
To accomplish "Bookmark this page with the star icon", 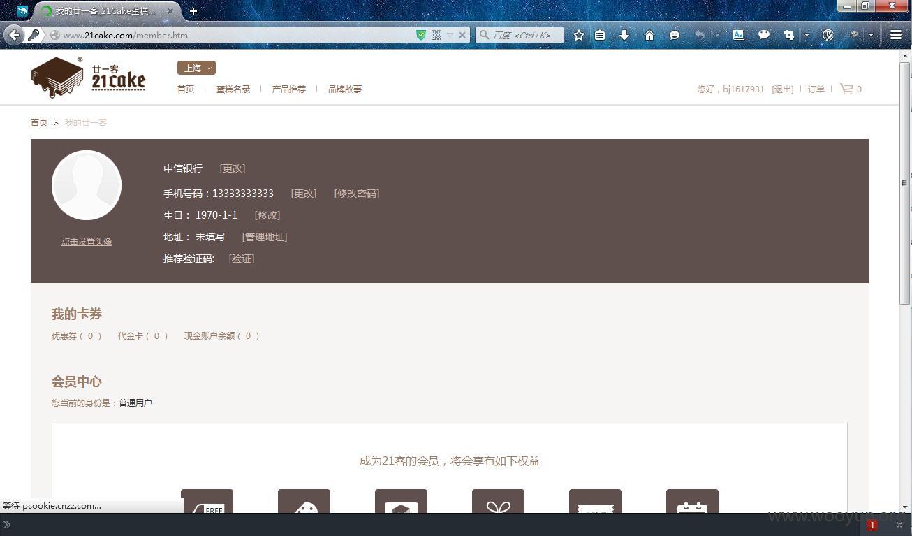I will [x=579, y=35].
